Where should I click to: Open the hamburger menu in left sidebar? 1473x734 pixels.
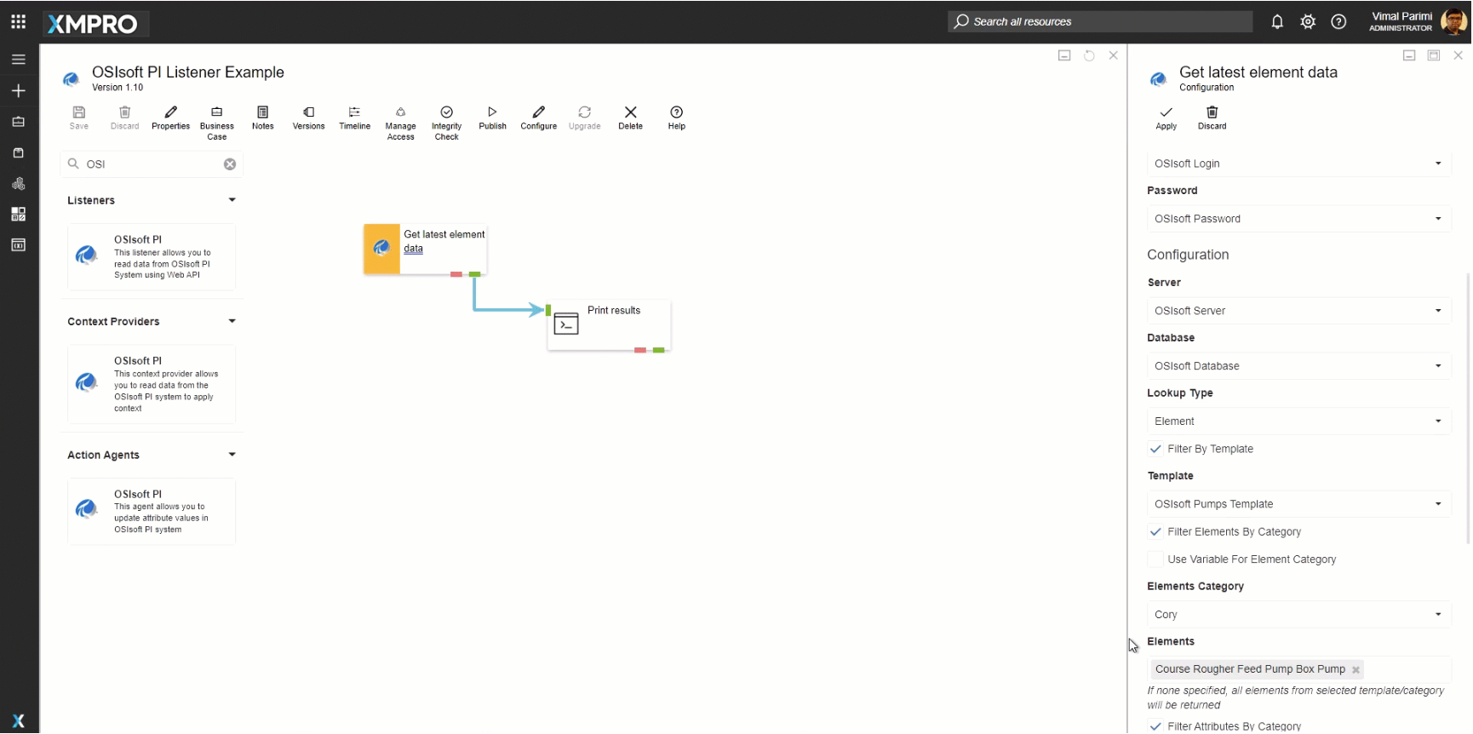click(x=18, y=60)
